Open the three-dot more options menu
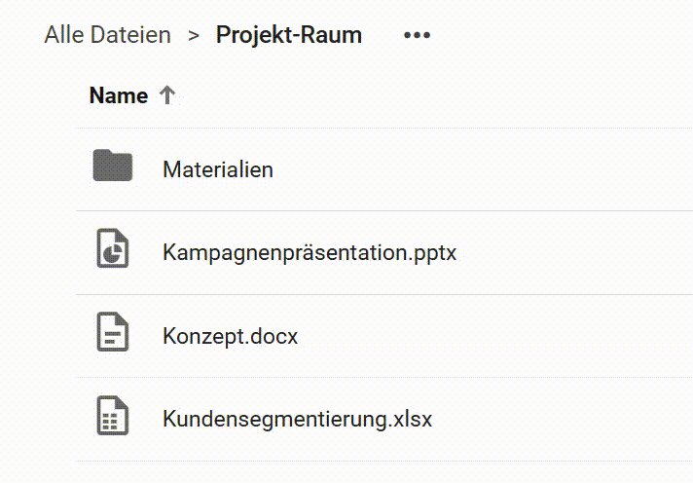The image size is (693, 483). (x=417, y=35)
